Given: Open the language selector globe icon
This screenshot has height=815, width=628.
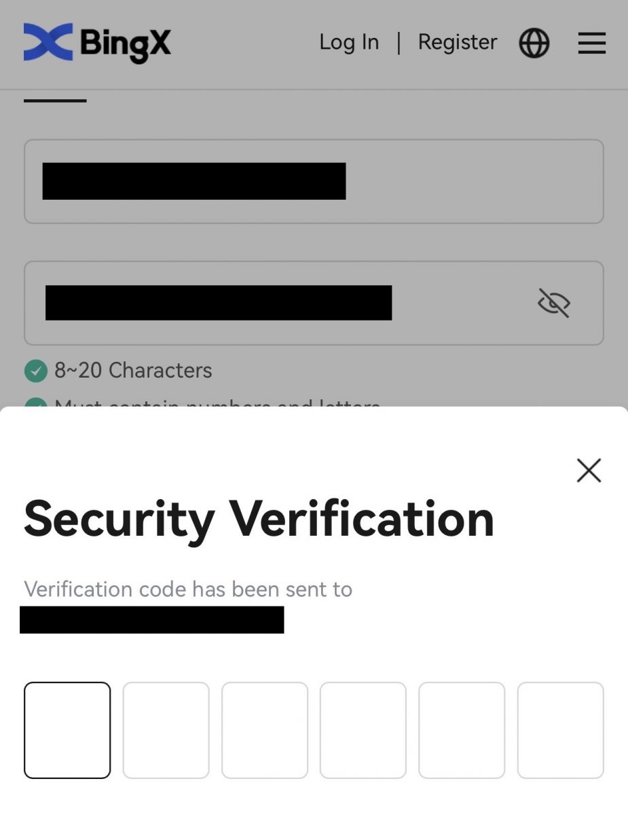Looking at the screenshot, I should (x=534, y=43).
